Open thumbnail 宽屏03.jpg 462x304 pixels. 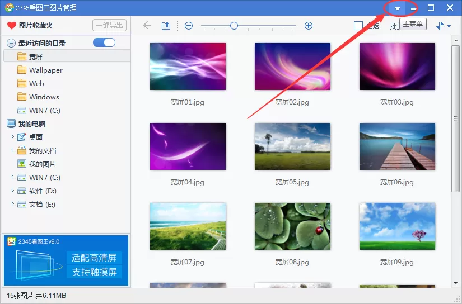pos(397,66)
